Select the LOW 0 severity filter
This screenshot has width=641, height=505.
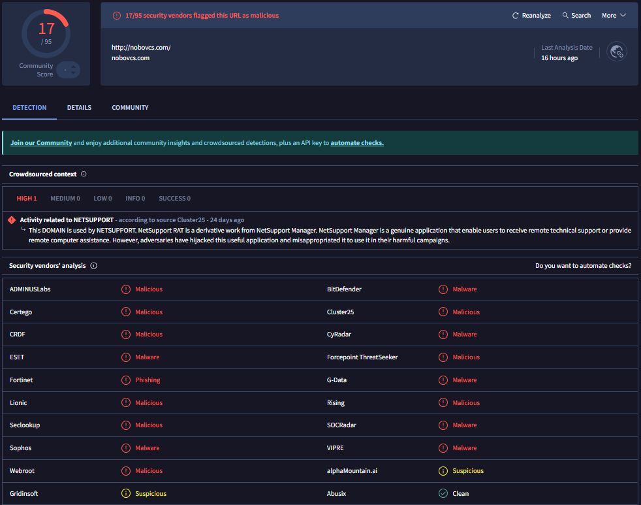pos(102,199)
